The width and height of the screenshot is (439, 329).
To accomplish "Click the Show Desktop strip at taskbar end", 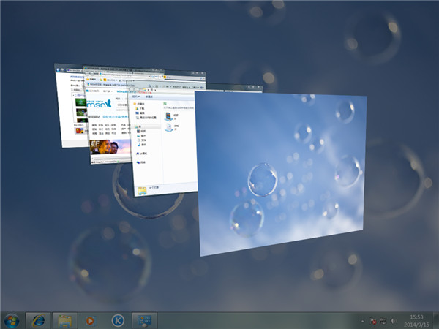I will (436, 320).
